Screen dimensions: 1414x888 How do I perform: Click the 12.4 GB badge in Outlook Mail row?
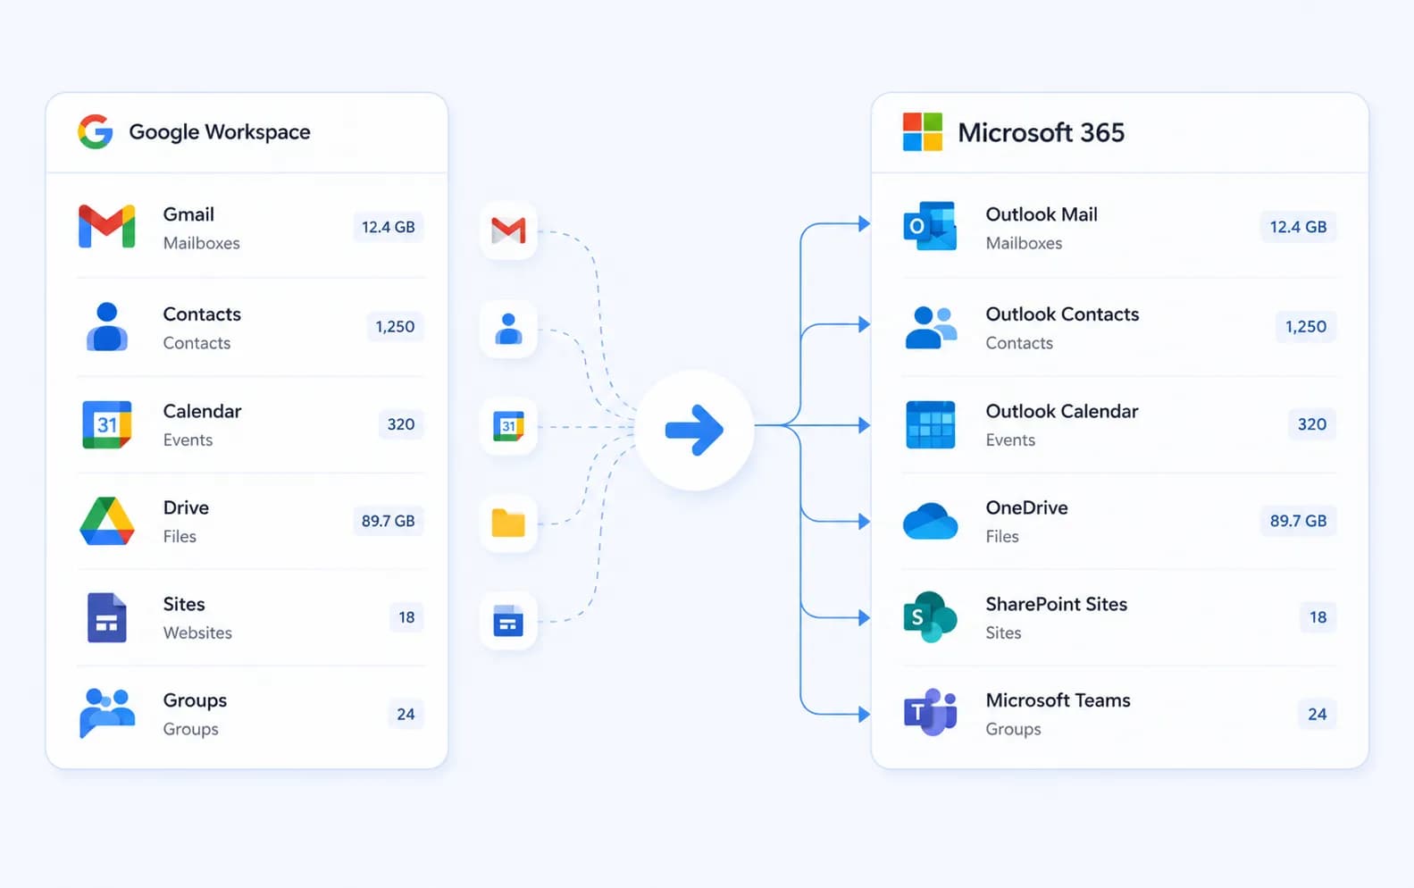click(1299, 227)
